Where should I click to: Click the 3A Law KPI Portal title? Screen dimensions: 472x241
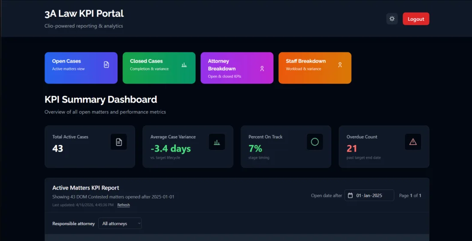click(84, 14)
